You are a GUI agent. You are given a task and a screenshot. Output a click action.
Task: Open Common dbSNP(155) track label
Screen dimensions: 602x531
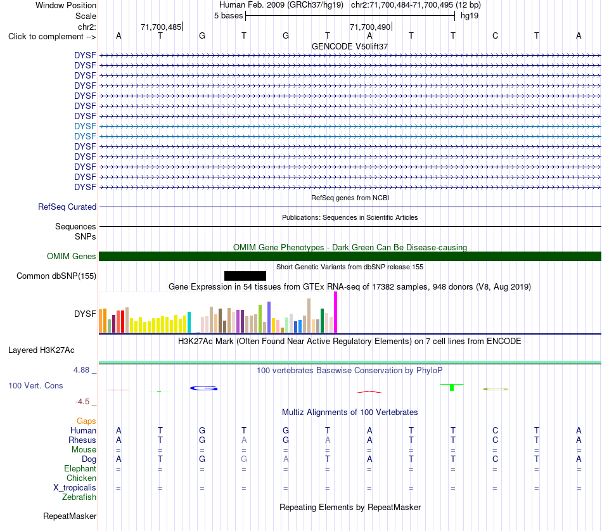click(56, 276)
